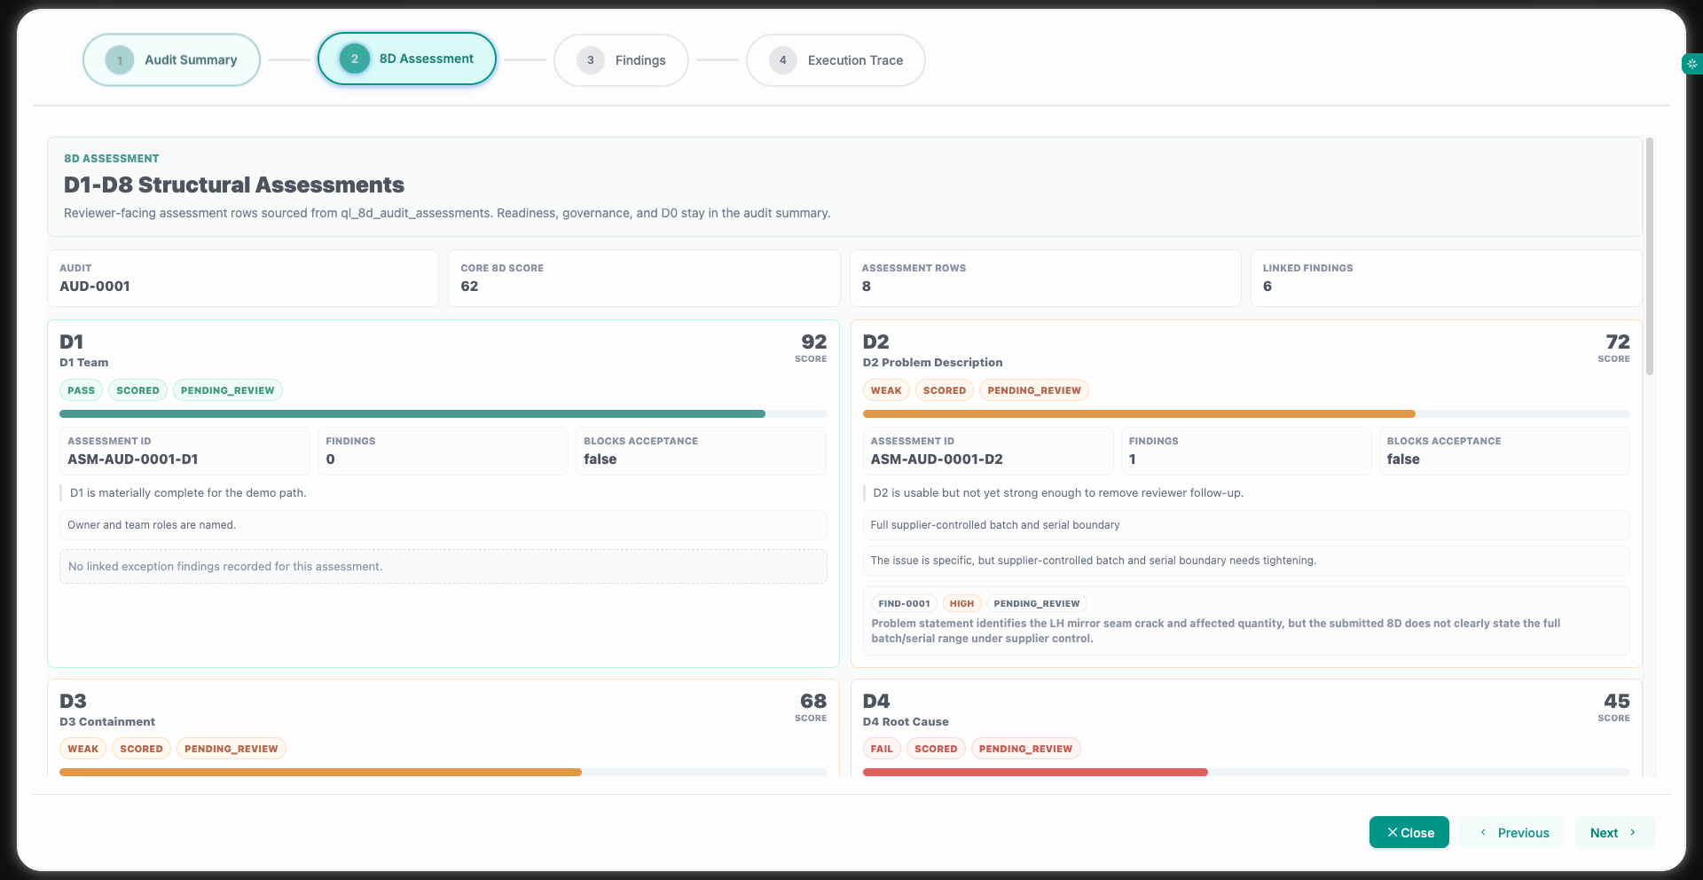Image resolution: width=1703 pixels, height=880 pixels.
Task: Click the Linked Findings value 6
Action: (x=1267, y=287)
